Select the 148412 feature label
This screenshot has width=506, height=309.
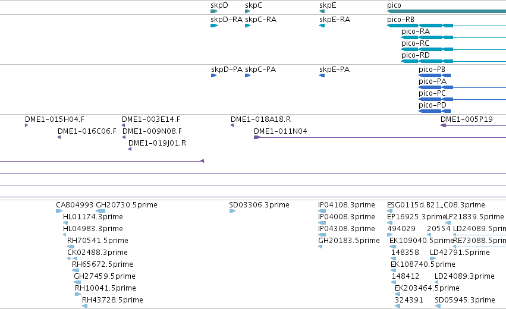click(x=406, y=277)
